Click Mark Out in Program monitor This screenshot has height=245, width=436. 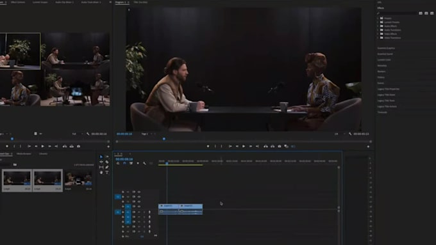pyautogui.click(x=222, y=146)
